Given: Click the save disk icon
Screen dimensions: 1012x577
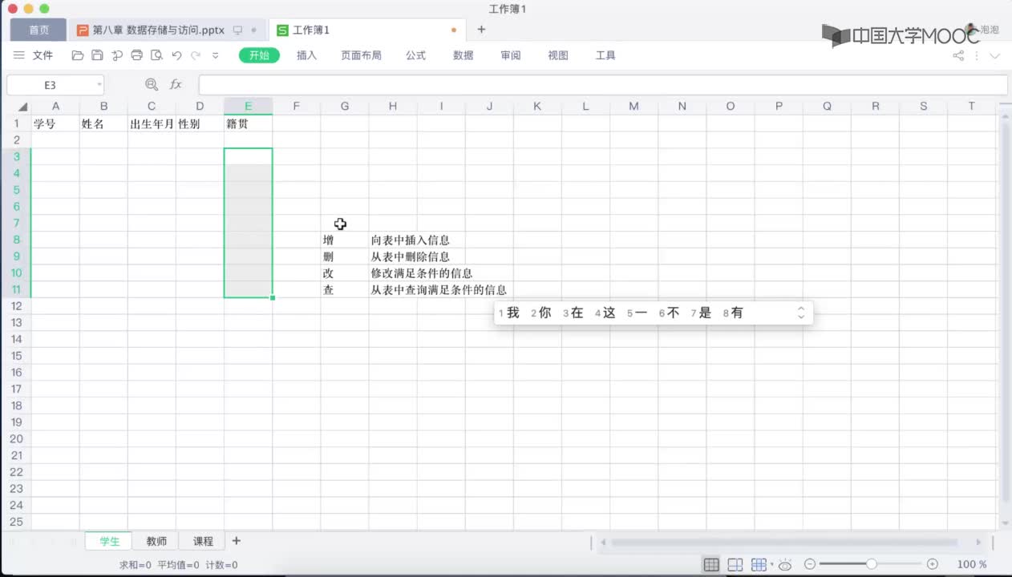Looking at the screenshot, I should [x=97, y=55].
